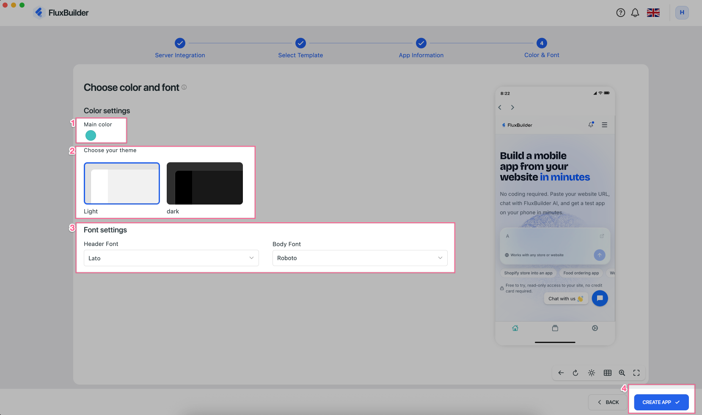This screenshot has height=415, width=702.
Task: Click the grid icon in the preview toolbar
Action: tap(608, 373)
